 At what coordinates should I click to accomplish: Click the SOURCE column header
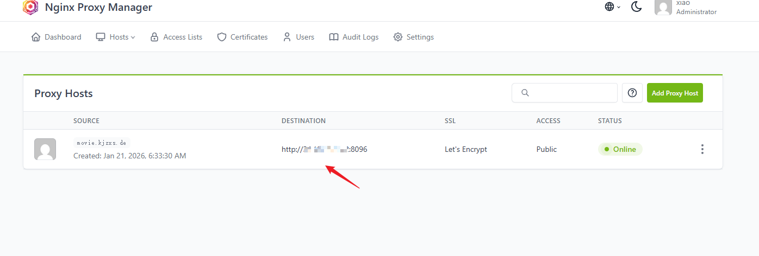[86, 120]
